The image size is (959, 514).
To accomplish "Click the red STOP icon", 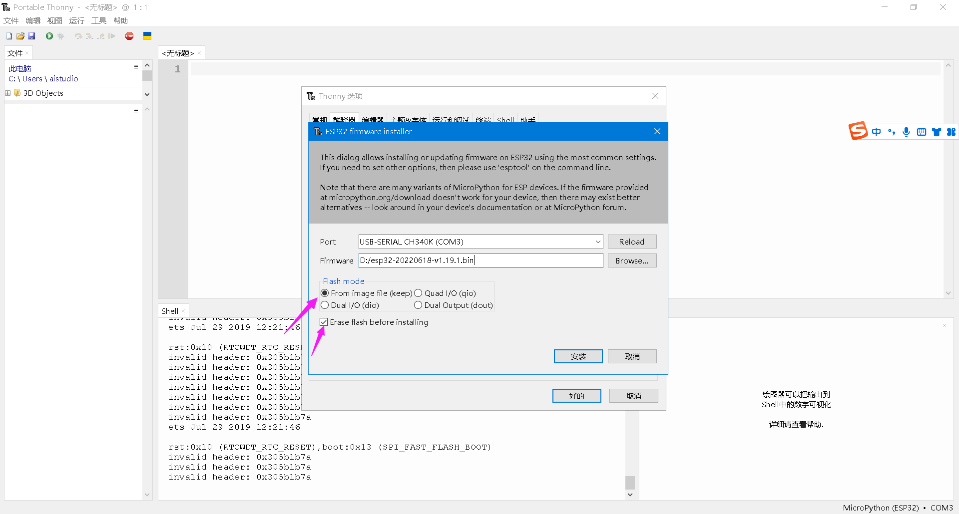I will 129,36.
